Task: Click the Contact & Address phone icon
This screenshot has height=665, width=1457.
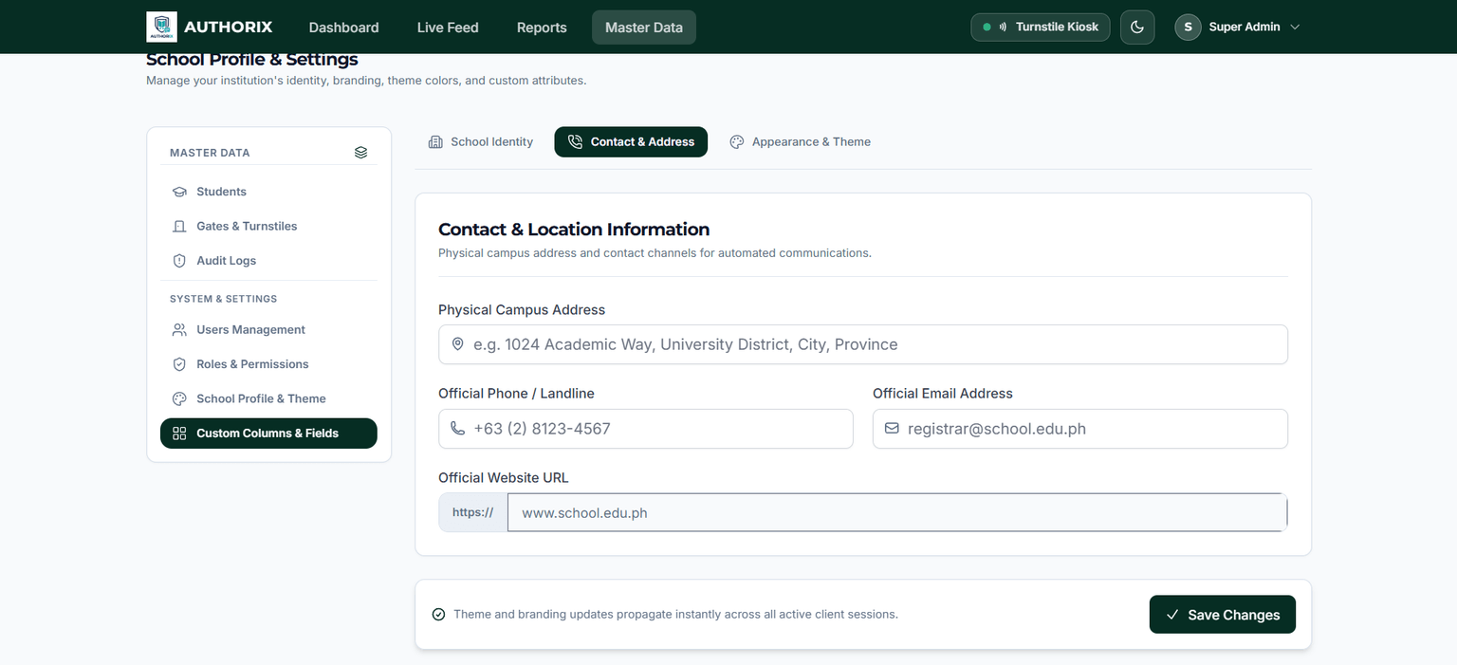Action: pos(575,142)
